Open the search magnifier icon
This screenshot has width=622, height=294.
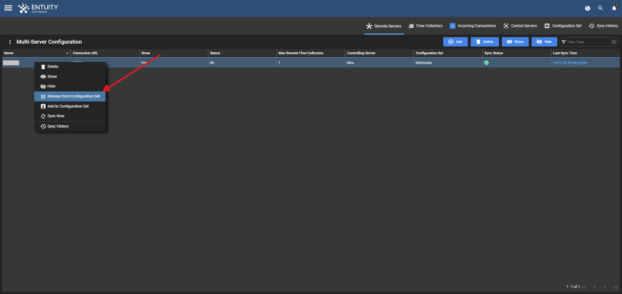tap(600, 8)
